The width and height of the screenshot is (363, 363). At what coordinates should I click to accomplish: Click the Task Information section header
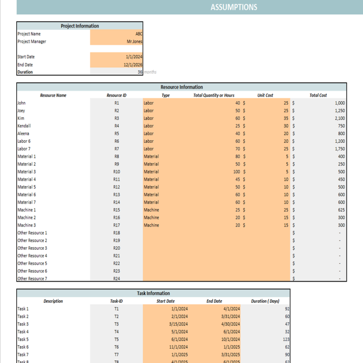coord(153,293)
